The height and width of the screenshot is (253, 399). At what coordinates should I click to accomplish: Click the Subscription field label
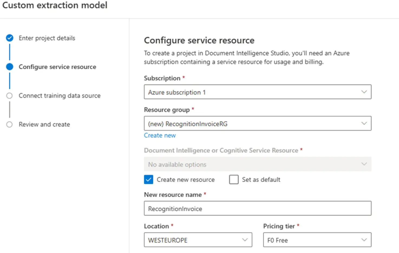(162, 78)
